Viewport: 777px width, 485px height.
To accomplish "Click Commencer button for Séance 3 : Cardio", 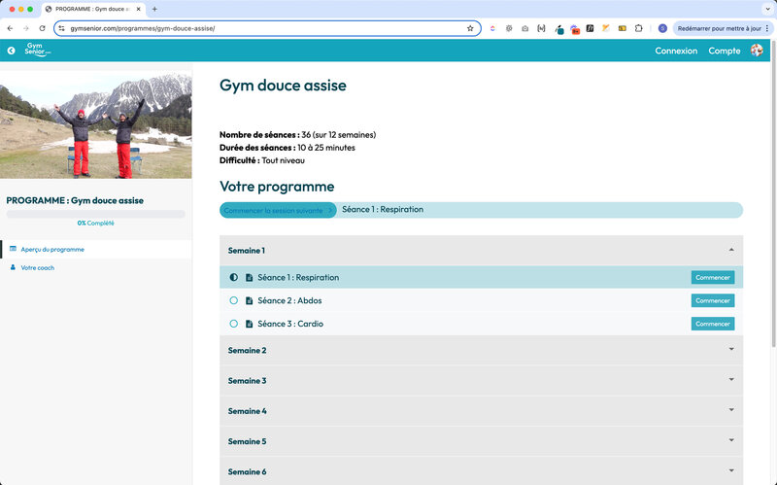I will (713, 324).
